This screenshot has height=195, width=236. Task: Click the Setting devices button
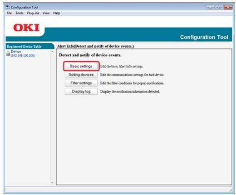(x=81, y=75)
